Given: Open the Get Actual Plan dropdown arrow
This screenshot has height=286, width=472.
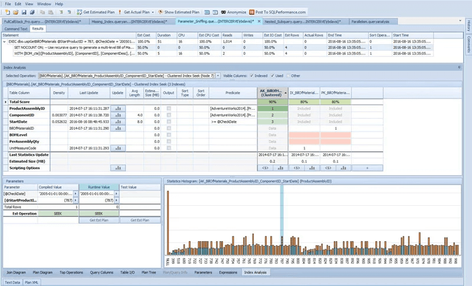Looking at the screenshot, I should pos(153,12).
